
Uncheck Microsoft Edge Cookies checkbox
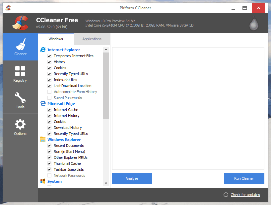click(49, 122)
